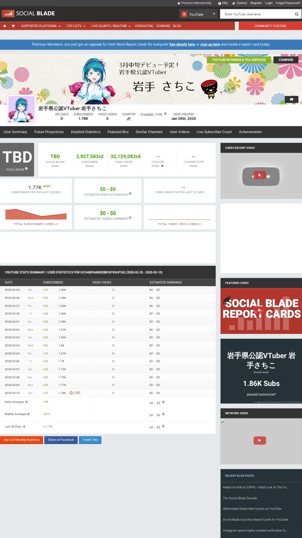Click the Social Blade Report Cards featured video
This screenshot has width=302, height=538.
coord(261,311)
